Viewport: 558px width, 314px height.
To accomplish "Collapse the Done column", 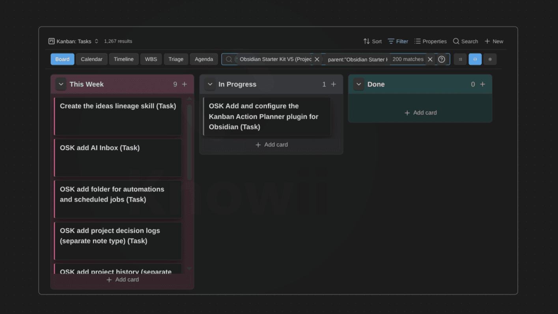I will pyautogui.click(x=359, y=84).
